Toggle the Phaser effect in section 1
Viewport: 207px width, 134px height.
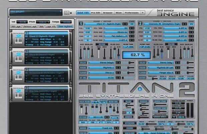click(x=83, y=67)
